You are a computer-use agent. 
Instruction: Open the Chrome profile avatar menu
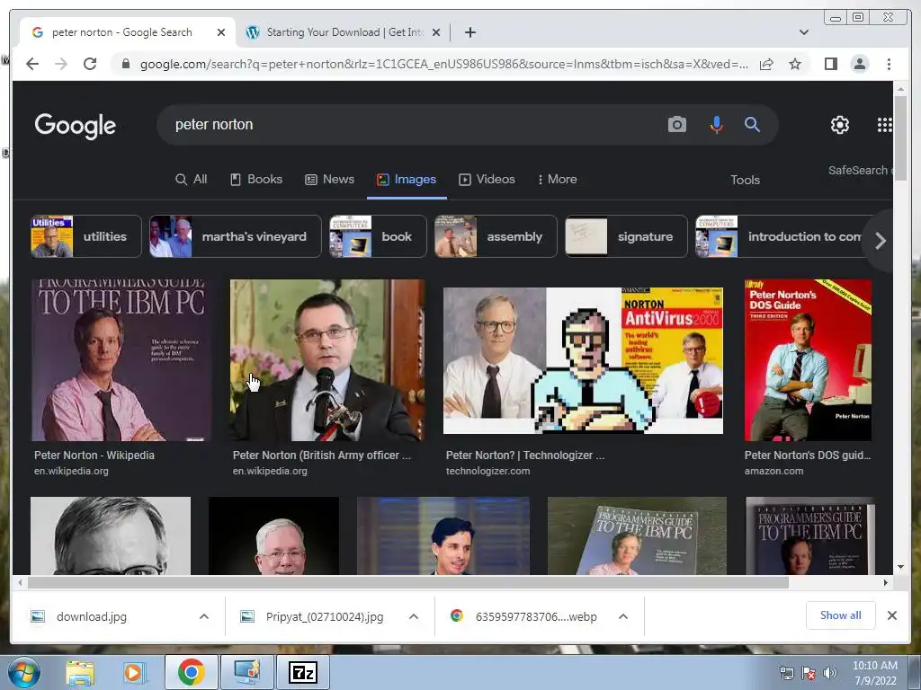(859, 64)
